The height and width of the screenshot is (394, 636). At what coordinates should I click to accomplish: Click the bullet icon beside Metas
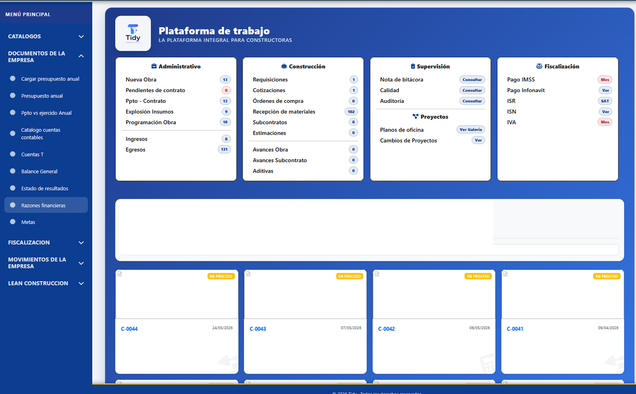point(13,222)
